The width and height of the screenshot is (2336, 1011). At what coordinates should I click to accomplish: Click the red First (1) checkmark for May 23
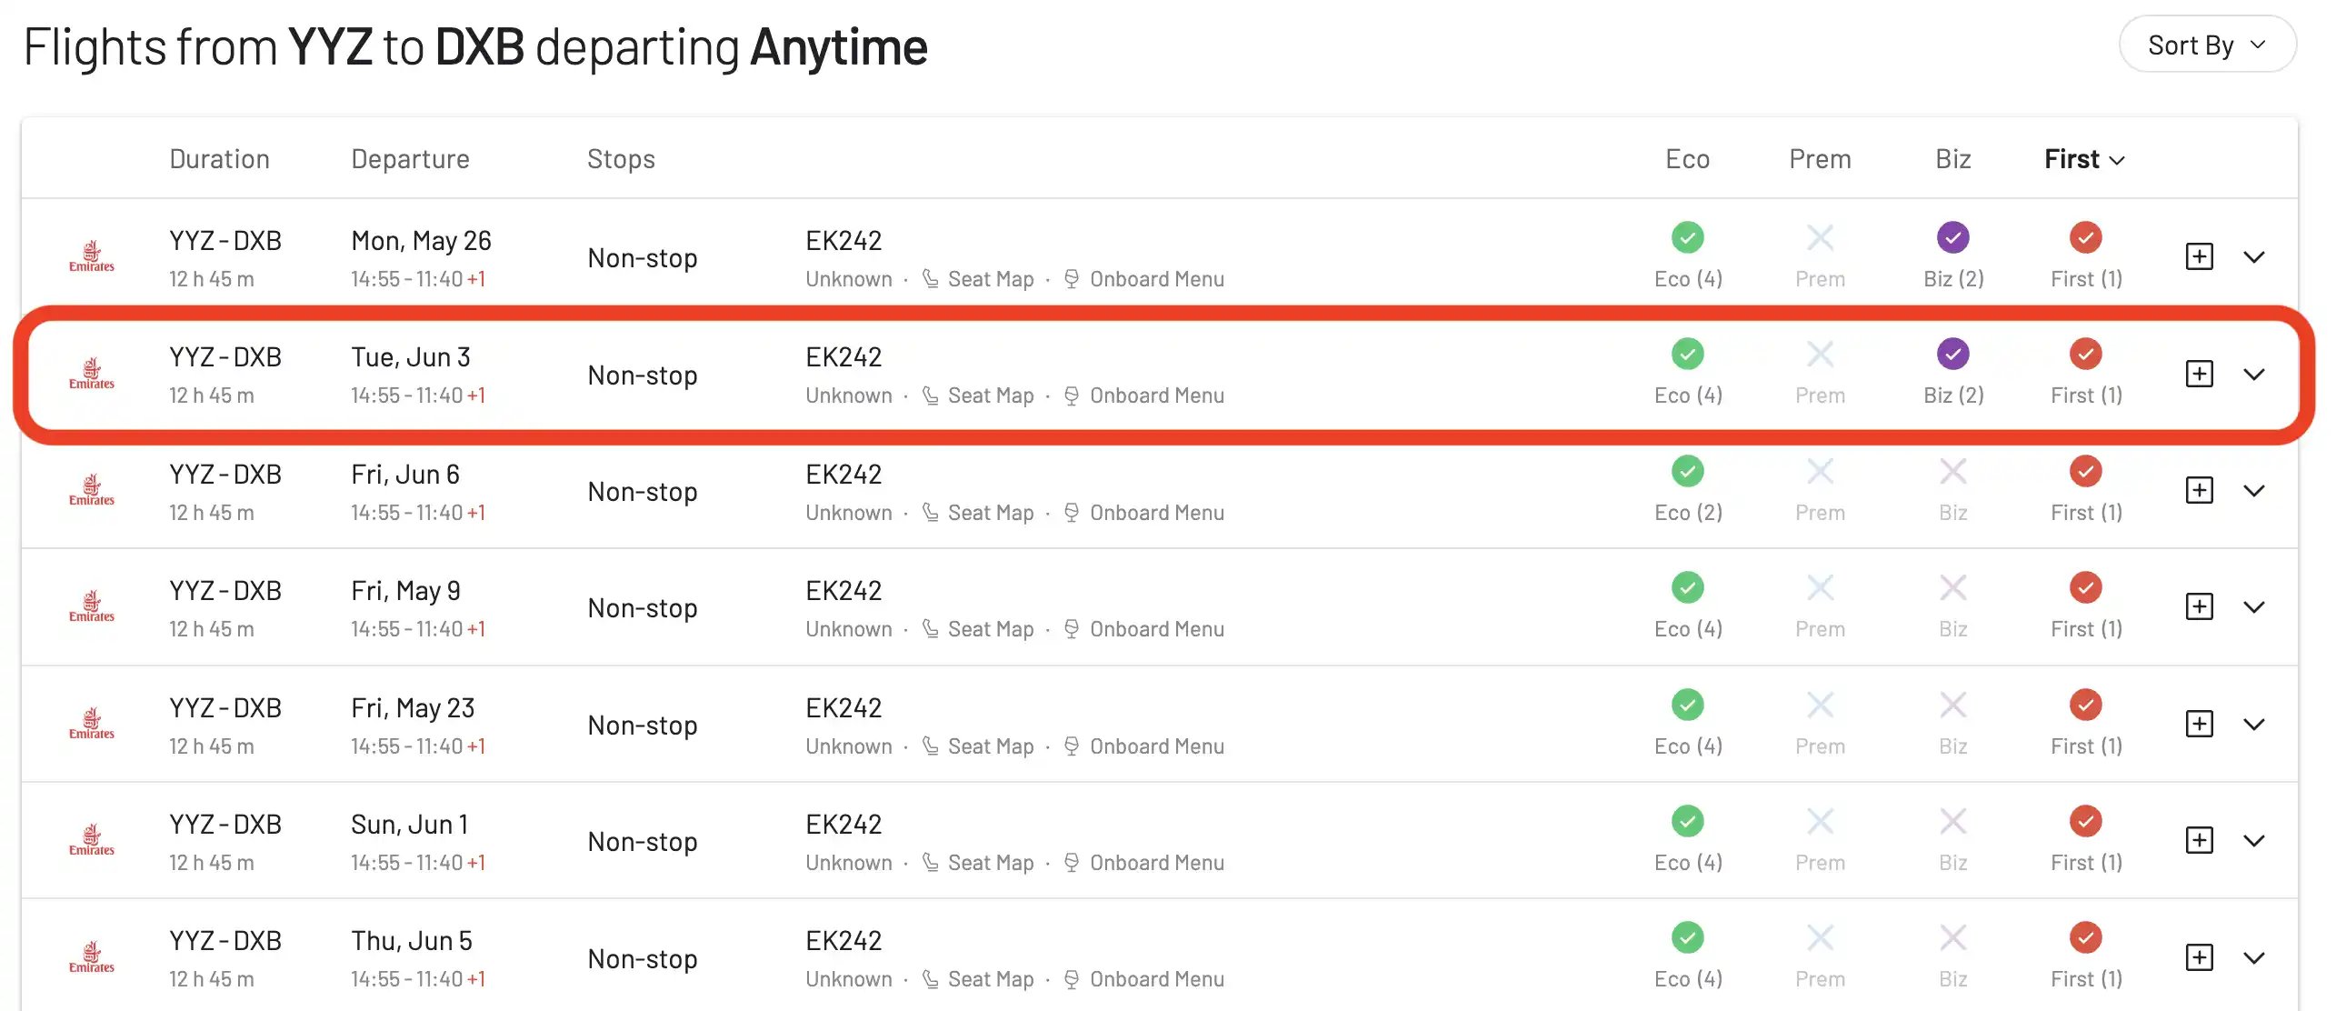click(2085, 705)
